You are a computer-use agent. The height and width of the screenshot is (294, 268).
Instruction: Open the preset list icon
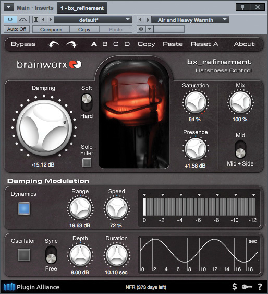coord(36,19)
